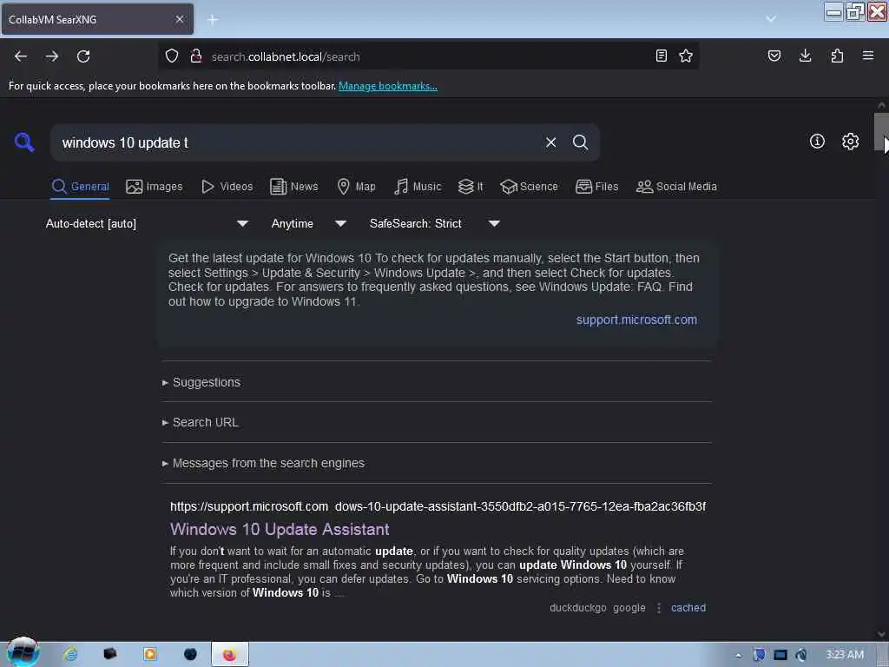This screenshot has width=889, height=667.
Task: Show hidden system tray icons
Action: point(738,656)
